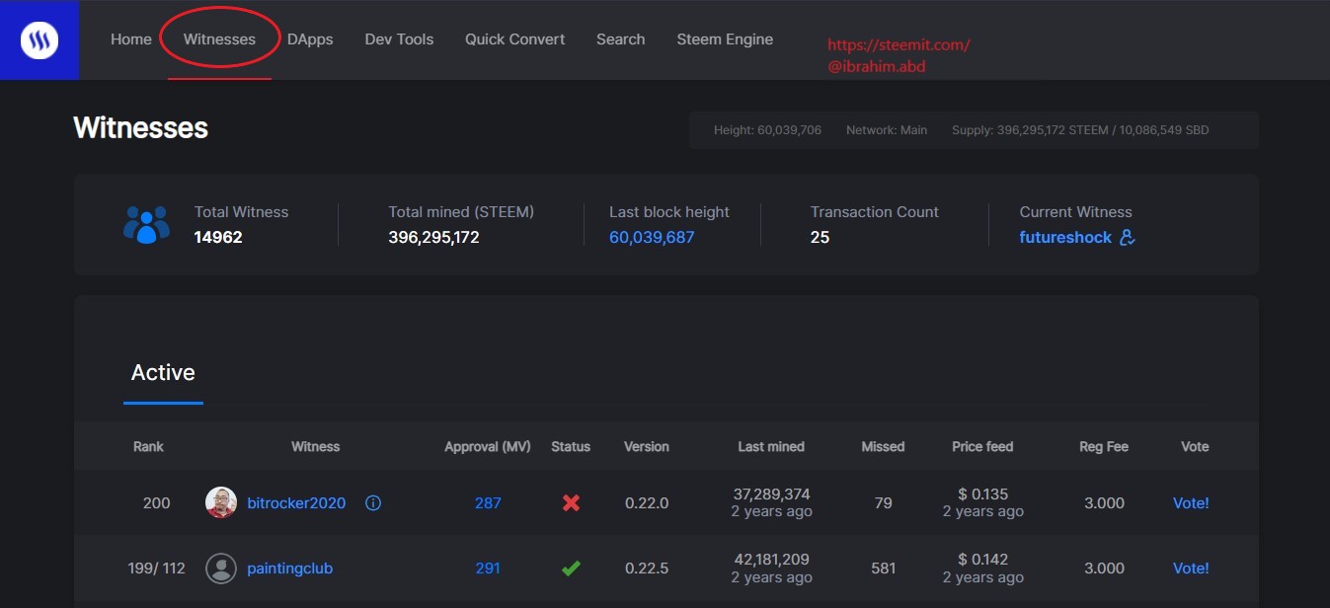The width and height of the screenshot is (1330, 608).
Task: Click the green check status icon for paintingclub
Action: [571, 569]
